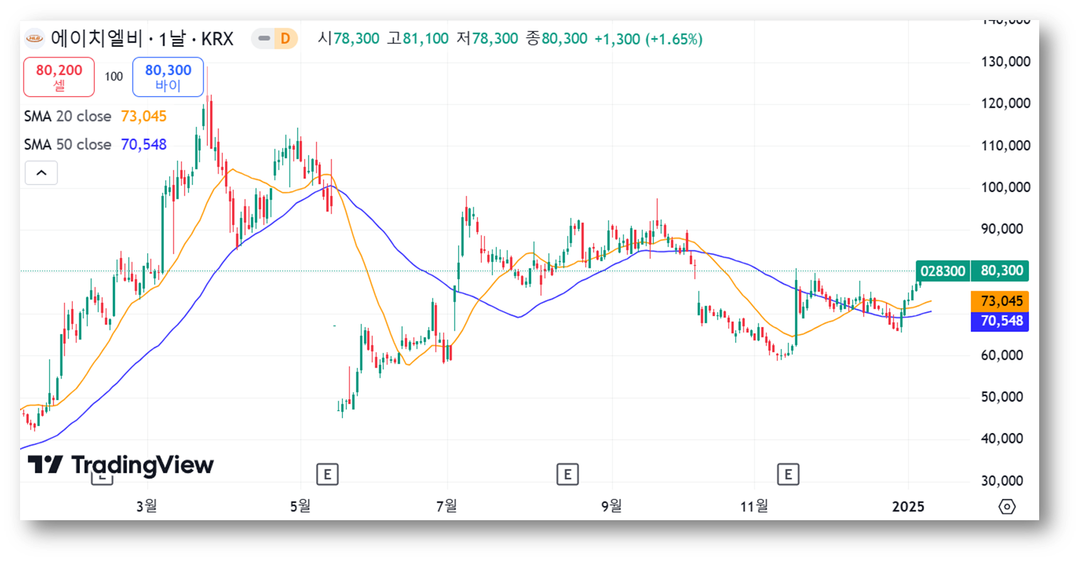The width and height of the screenshot is (1080, 561).
Task: Click the 5월 time axis label
Action: 300,506
